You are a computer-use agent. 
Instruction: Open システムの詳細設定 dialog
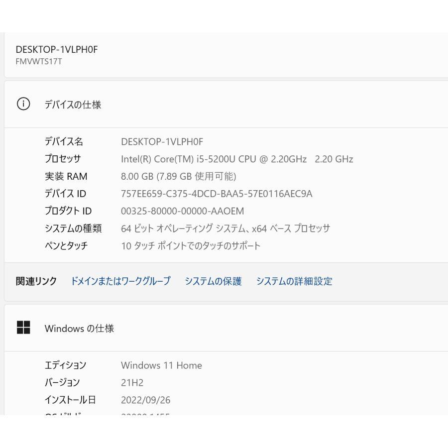coord(295,281)
